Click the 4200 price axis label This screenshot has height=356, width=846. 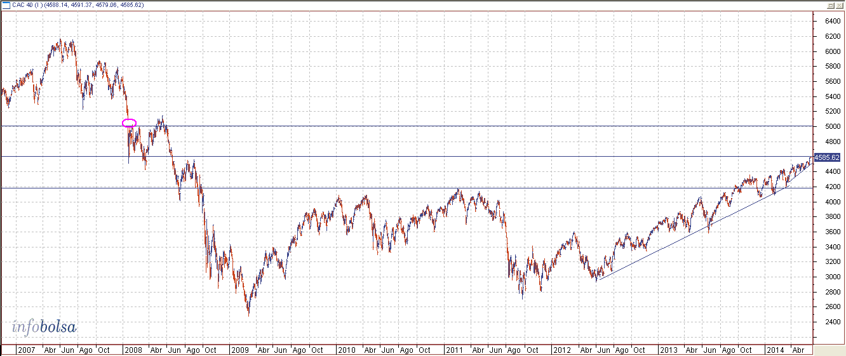point(832,187)
